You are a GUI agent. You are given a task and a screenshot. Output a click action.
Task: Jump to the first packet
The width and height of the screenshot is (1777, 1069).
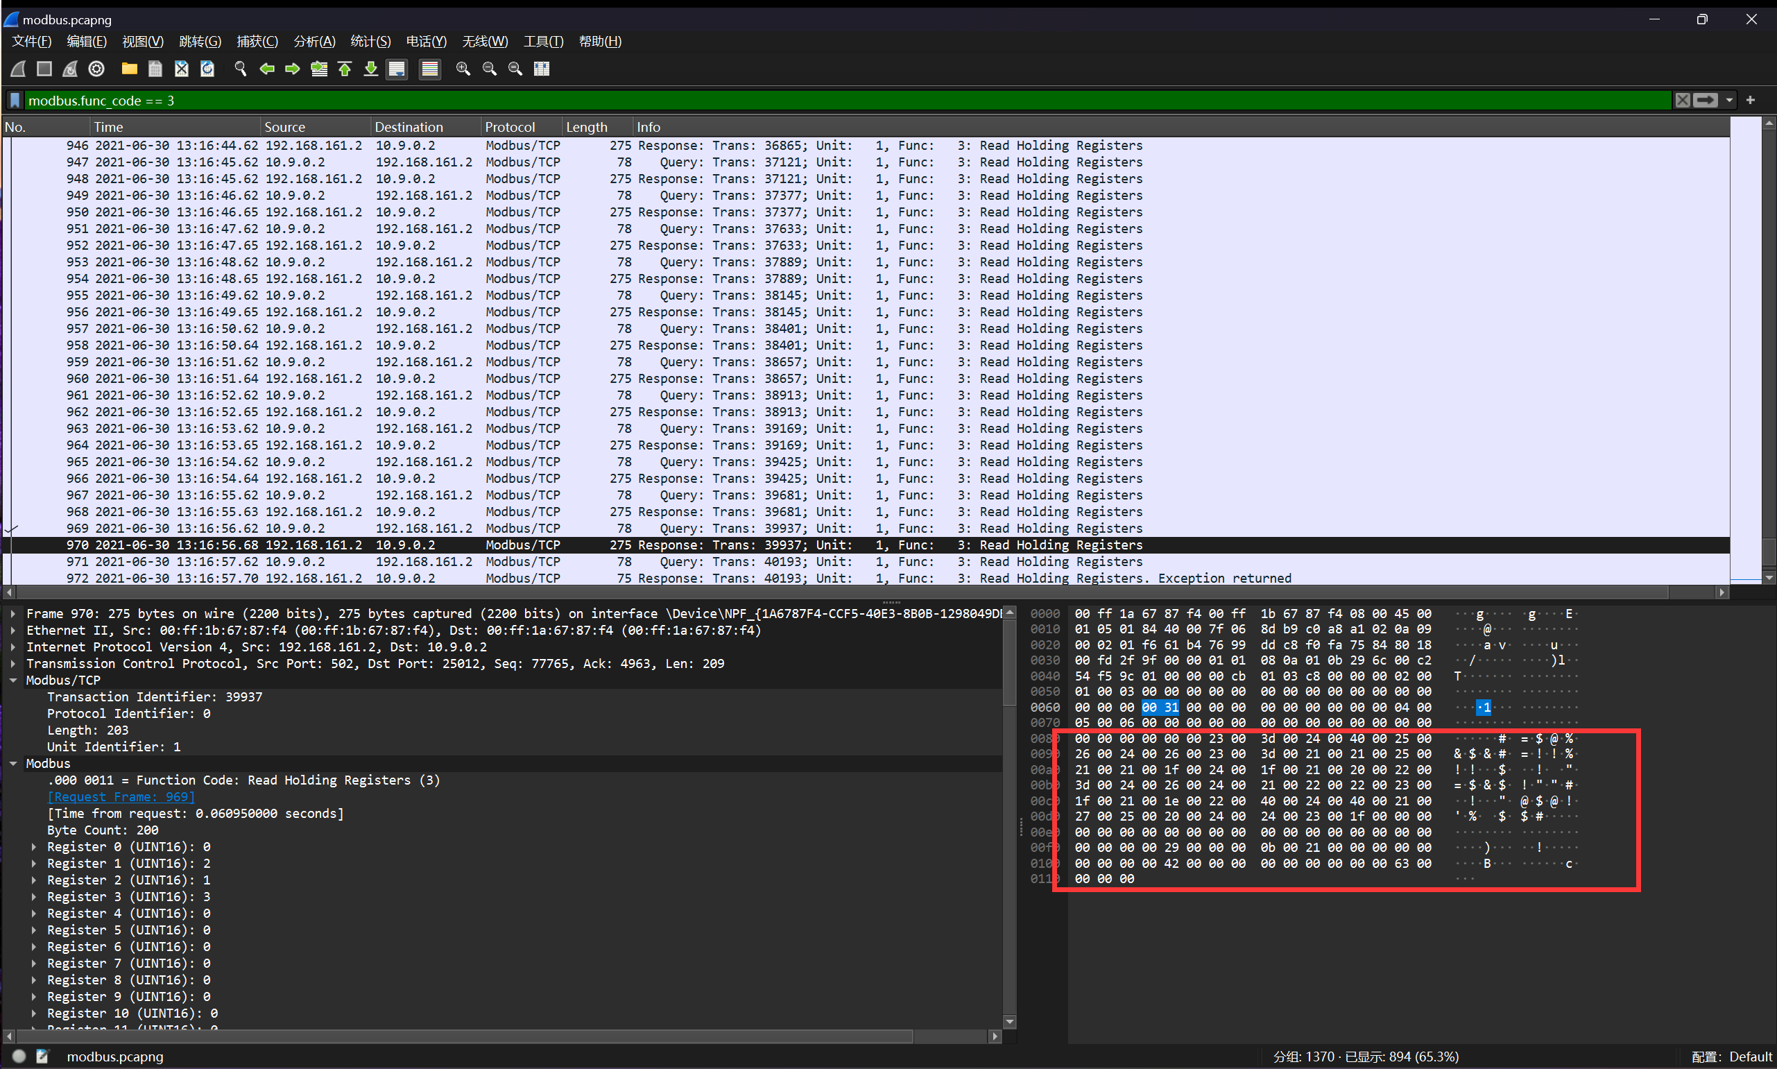click(x=345, y=69)
